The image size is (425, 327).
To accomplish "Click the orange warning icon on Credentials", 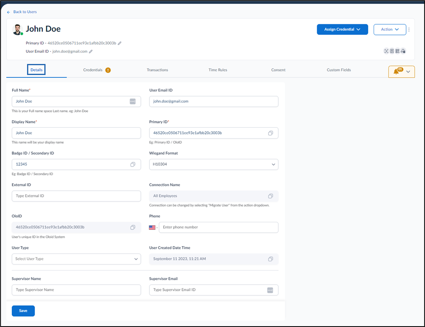I will point(108,70).
